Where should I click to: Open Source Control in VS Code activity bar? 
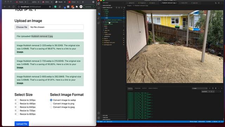(x=99, y=13)
